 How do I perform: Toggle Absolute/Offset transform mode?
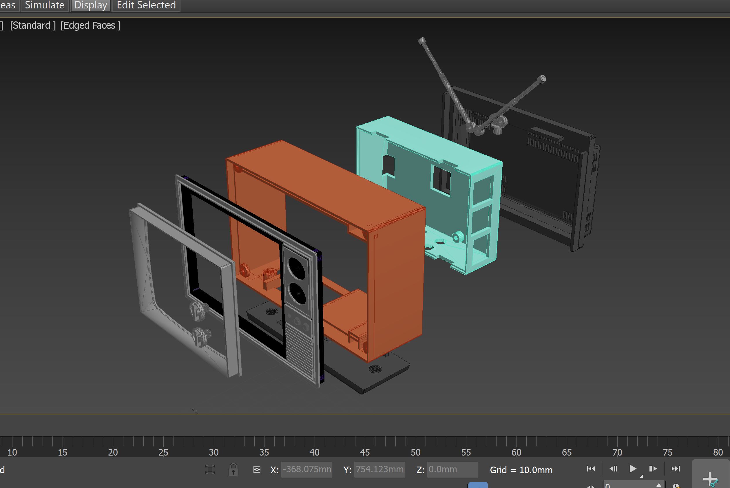[257, 469]
